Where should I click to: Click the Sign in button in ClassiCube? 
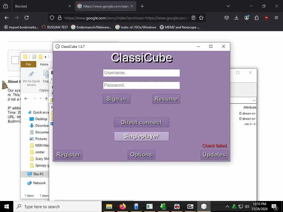[116, 99]
